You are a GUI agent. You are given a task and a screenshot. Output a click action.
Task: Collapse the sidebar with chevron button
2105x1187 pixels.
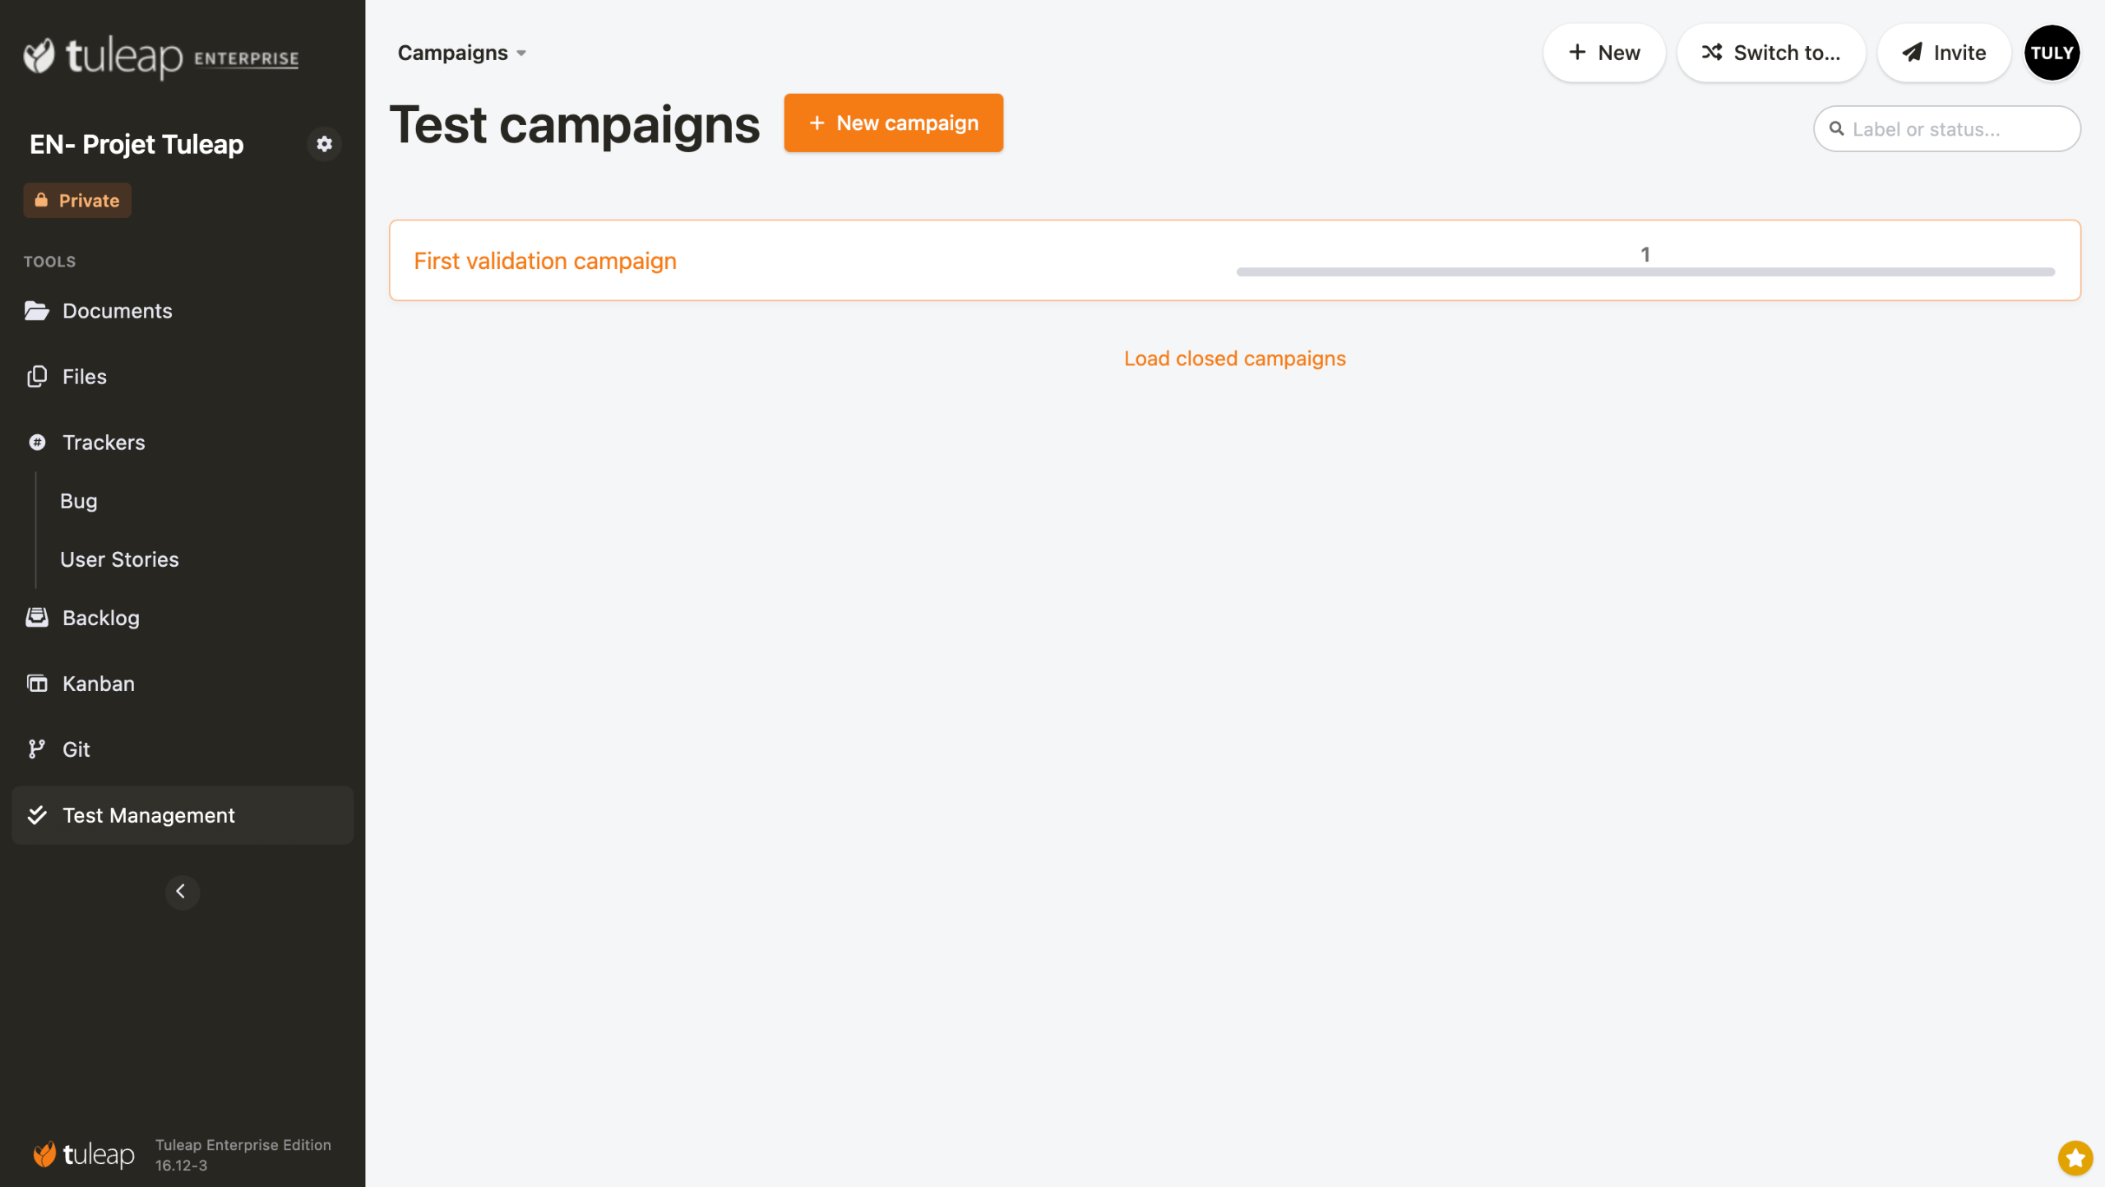(182, 892)
